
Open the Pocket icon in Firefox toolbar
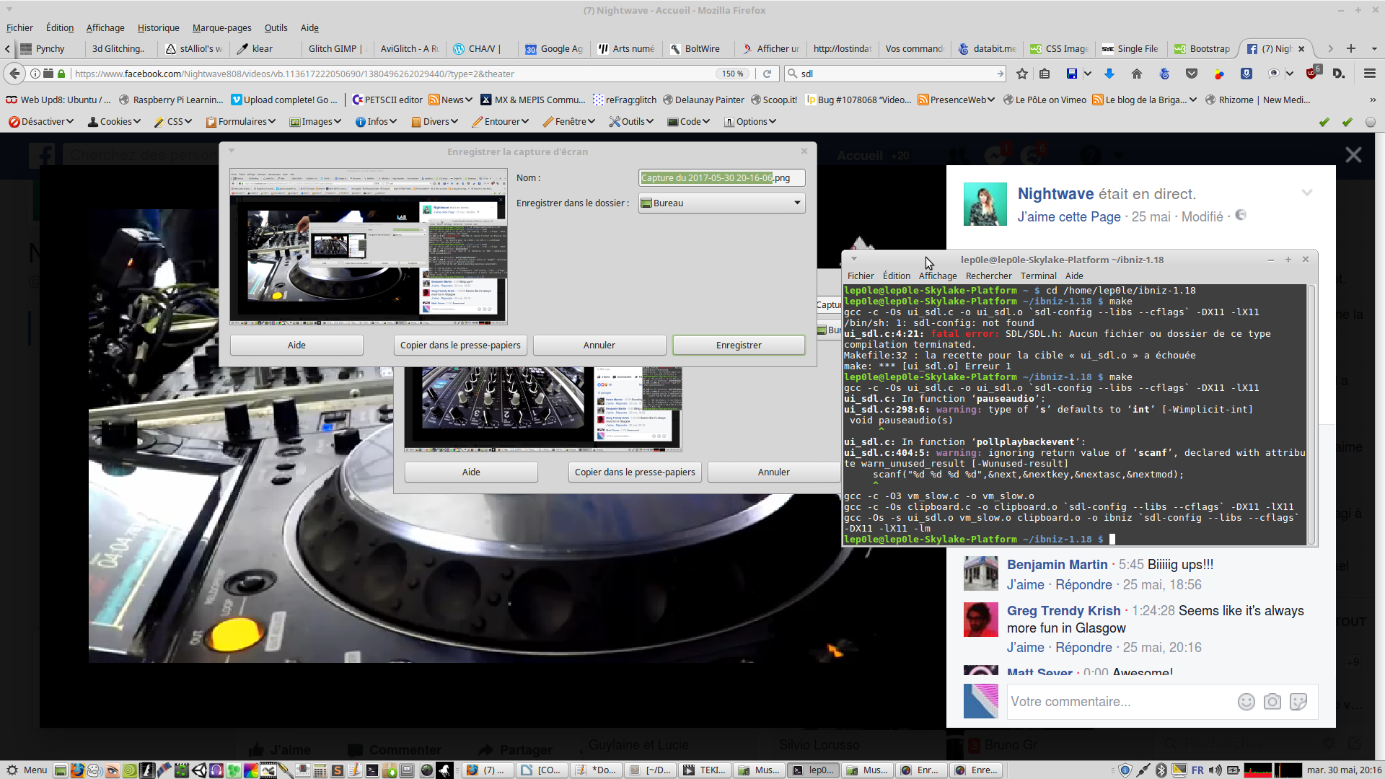[x=1192, y=74]
